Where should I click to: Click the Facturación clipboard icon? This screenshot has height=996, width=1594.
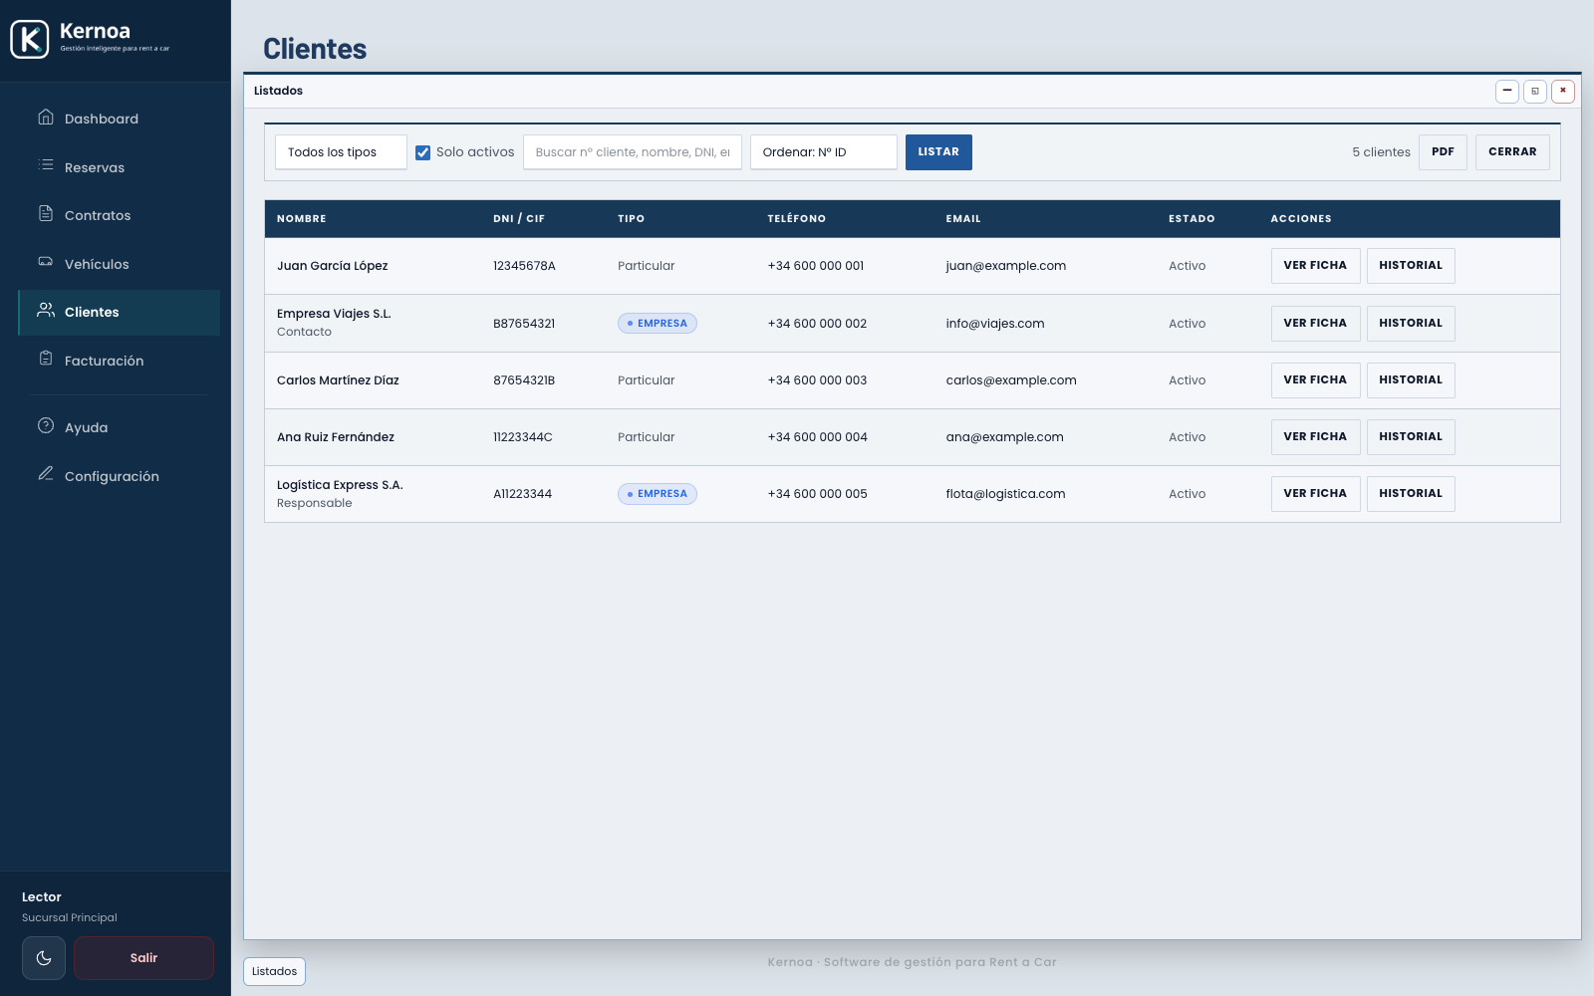(x=46, y=359)
